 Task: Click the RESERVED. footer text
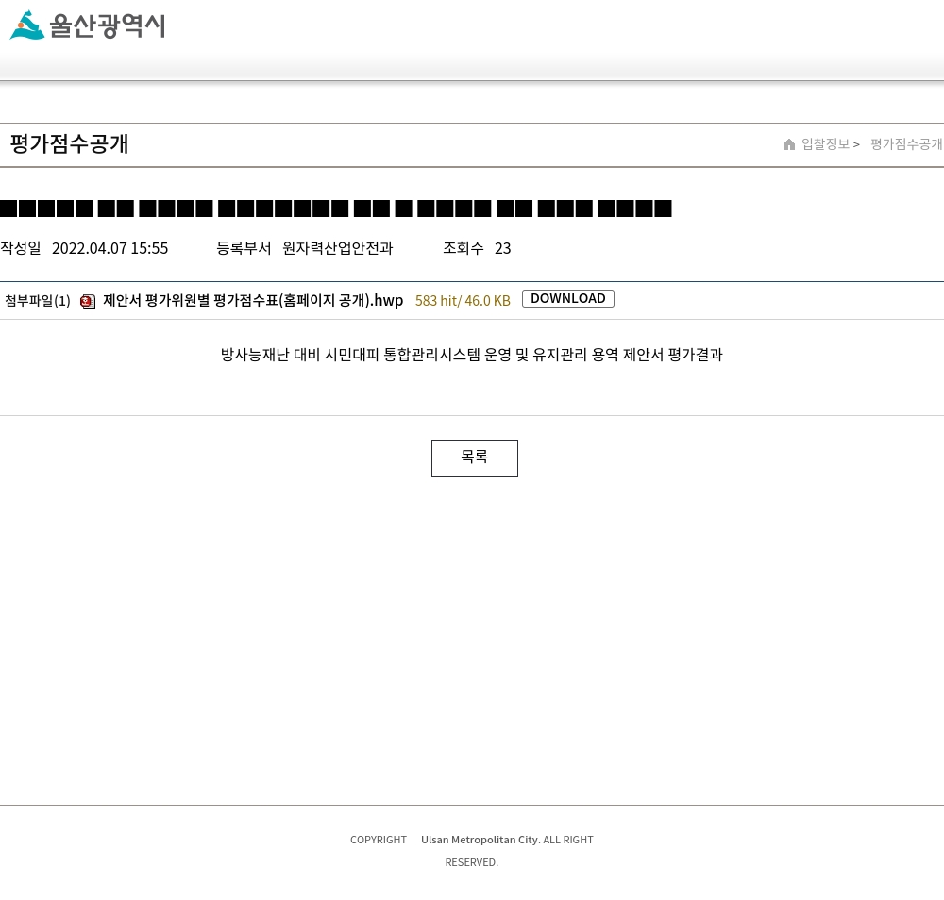[471, 862]
